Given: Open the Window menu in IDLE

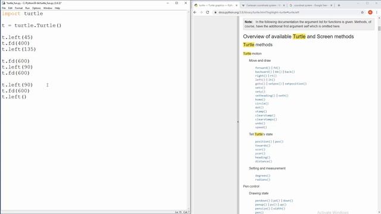Looking at the screenshot, I should tap(48, 8).
